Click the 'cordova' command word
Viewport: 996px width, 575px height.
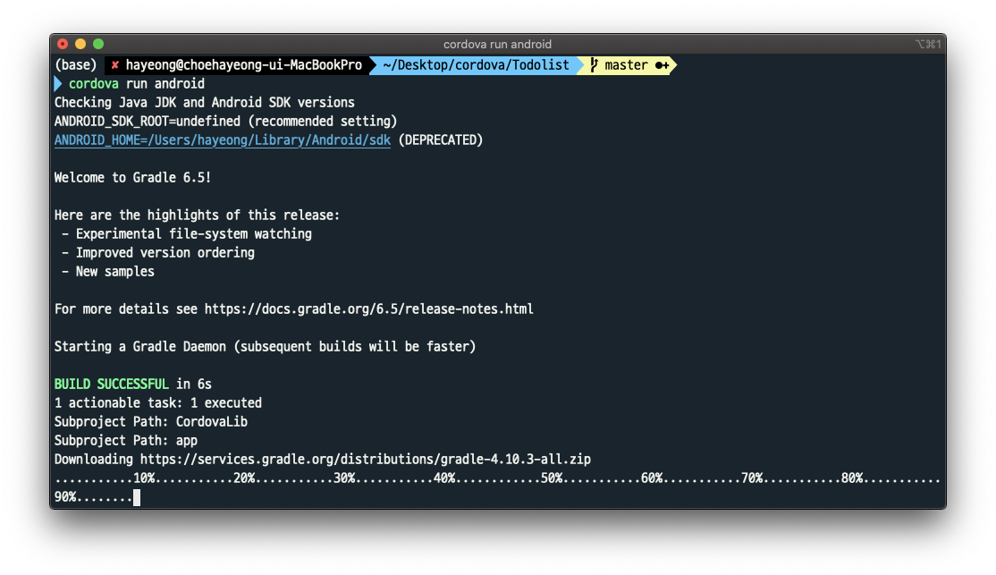point(93,84)
